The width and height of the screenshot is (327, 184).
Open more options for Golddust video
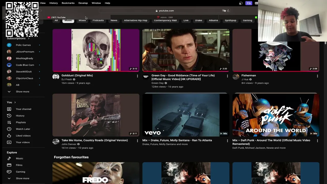pos(137,76)
